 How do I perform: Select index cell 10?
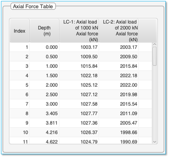point(19,133)
